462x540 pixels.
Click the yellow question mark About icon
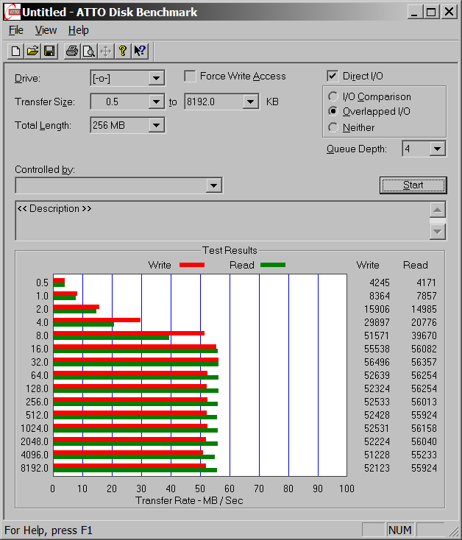click(123, 51)
